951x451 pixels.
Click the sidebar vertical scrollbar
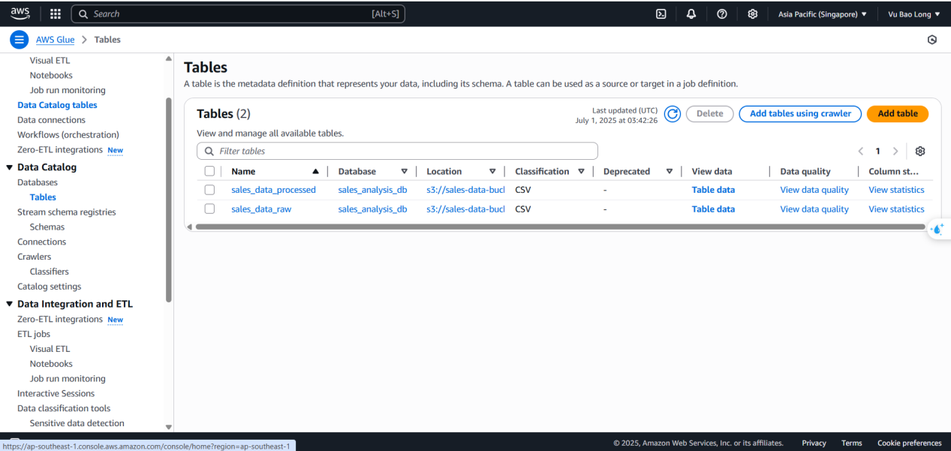pyautogui.click(x=168, y=200)
